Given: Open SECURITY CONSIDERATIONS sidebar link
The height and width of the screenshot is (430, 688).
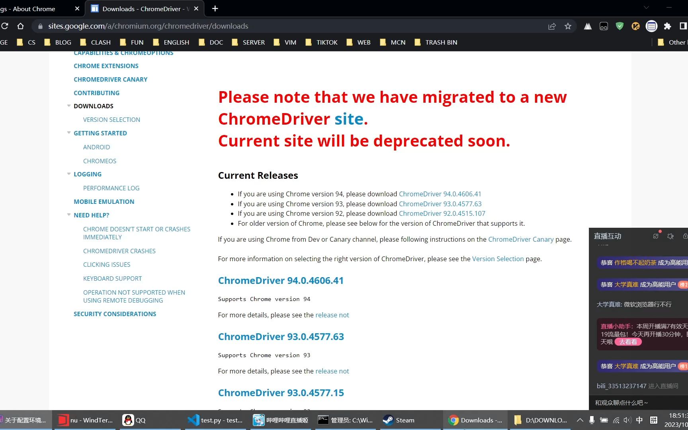Looking at the screenshot, I should 115,314.
